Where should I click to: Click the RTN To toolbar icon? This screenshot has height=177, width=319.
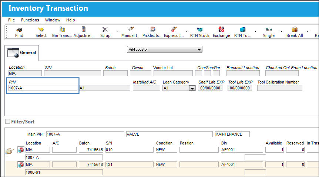242,30
